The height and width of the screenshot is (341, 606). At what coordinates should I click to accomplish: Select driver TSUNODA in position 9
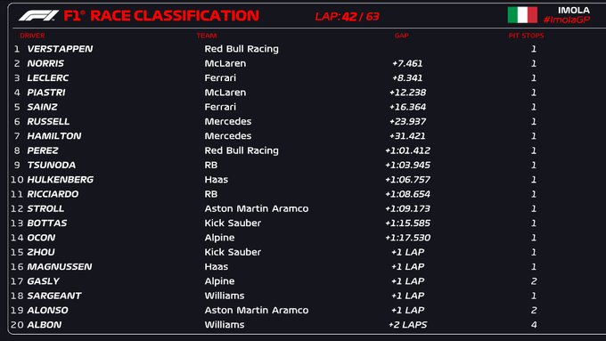[52, 166]
